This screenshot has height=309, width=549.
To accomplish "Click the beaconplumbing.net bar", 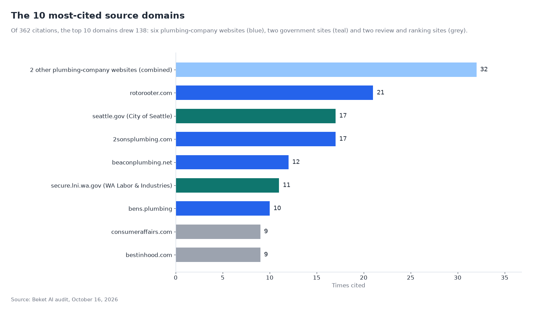I will (x=232, y=162).
